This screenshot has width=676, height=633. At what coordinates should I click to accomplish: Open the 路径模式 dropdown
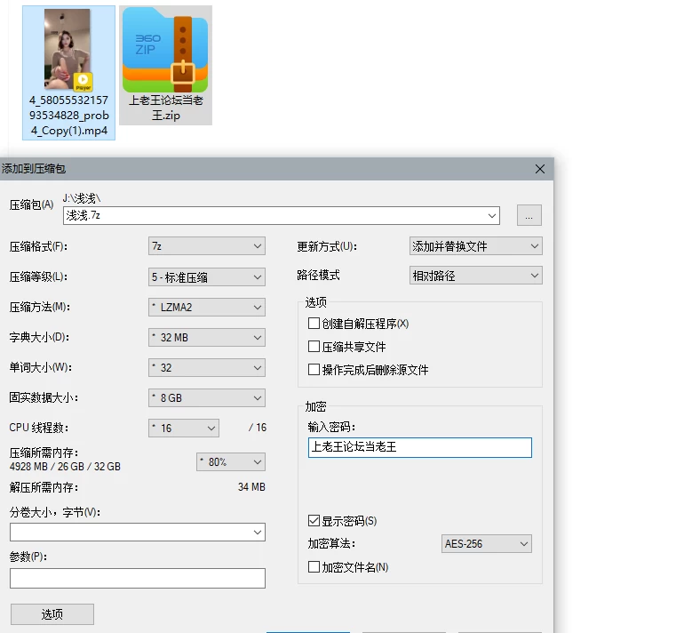tap(475, 276)
